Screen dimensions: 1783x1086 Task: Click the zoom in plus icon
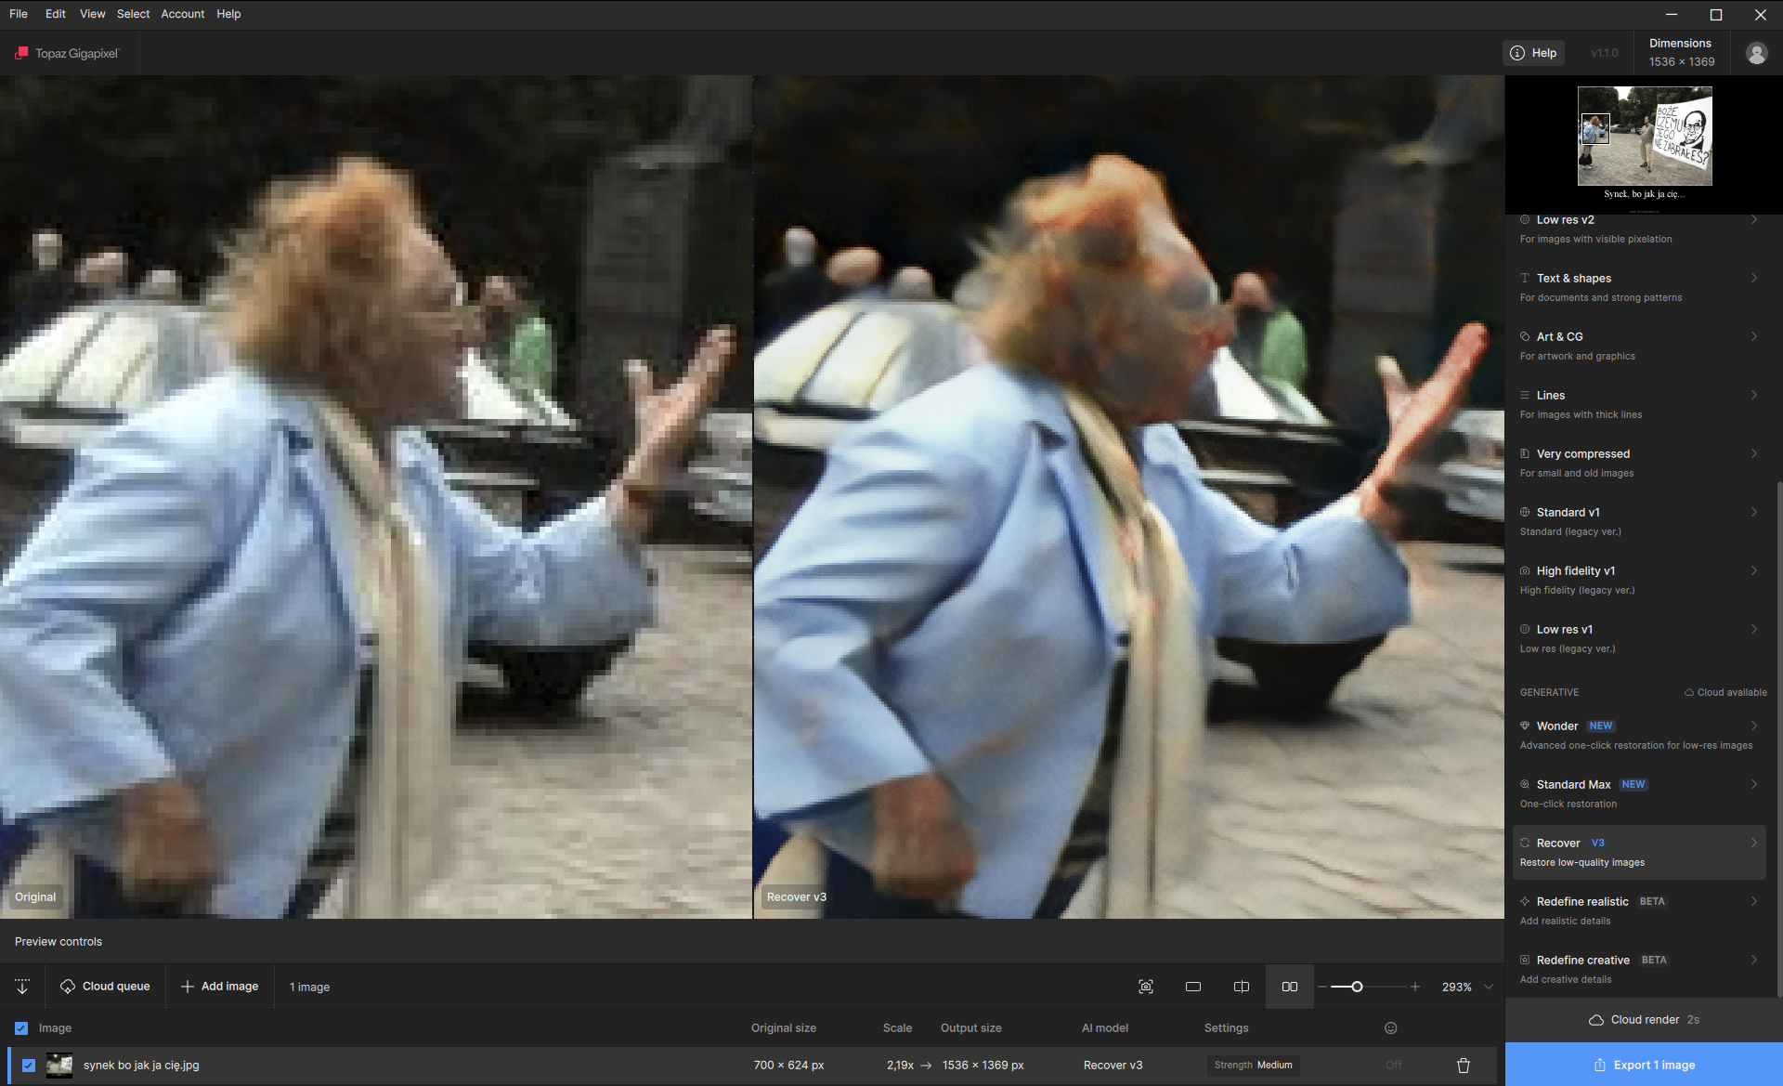coord(1415,987)
